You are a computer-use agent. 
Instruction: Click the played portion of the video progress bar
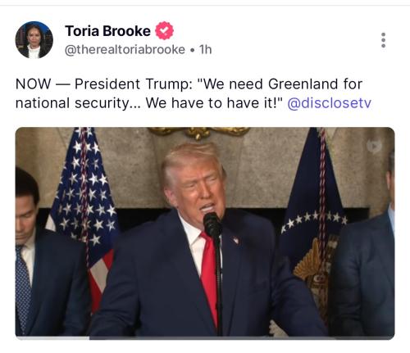[x=52, y=338]
